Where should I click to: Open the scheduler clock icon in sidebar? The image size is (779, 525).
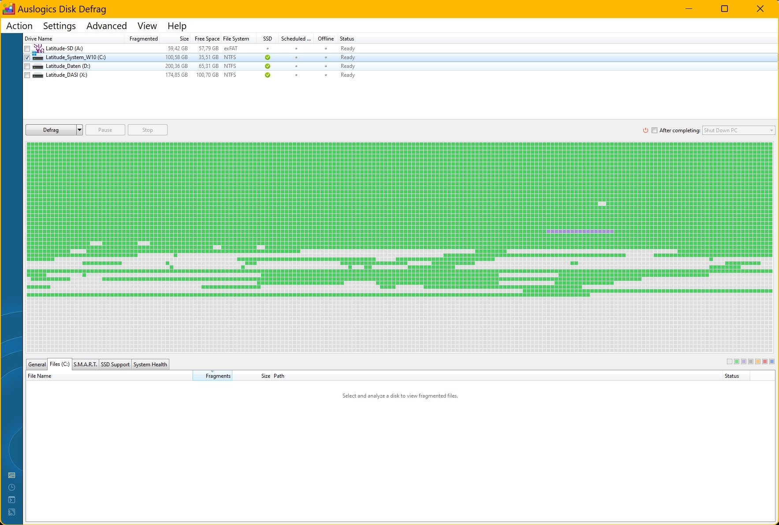12,488
